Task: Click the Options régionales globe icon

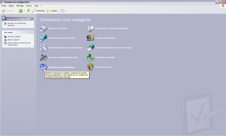Action: tap(90, 48)
